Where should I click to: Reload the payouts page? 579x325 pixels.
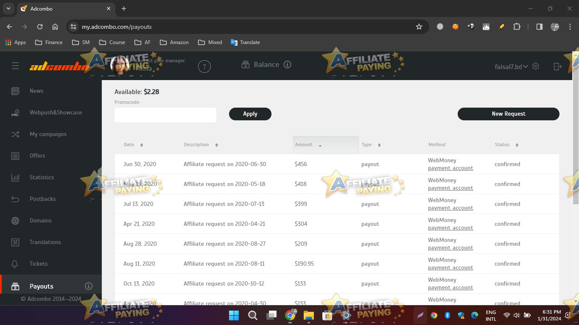pyautogui.click(x=40, y=27)
